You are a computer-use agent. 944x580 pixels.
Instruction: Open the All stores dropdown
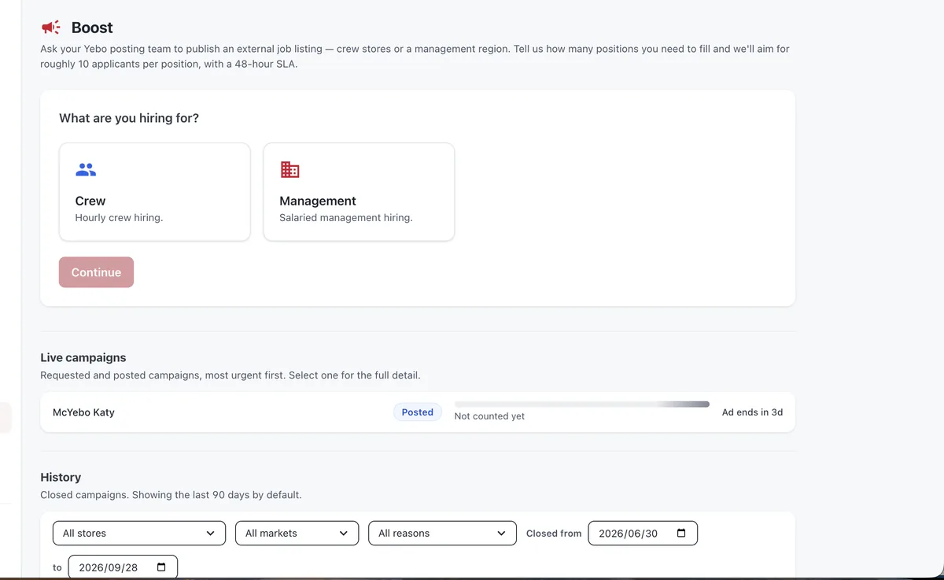click(x=139, y=533)
